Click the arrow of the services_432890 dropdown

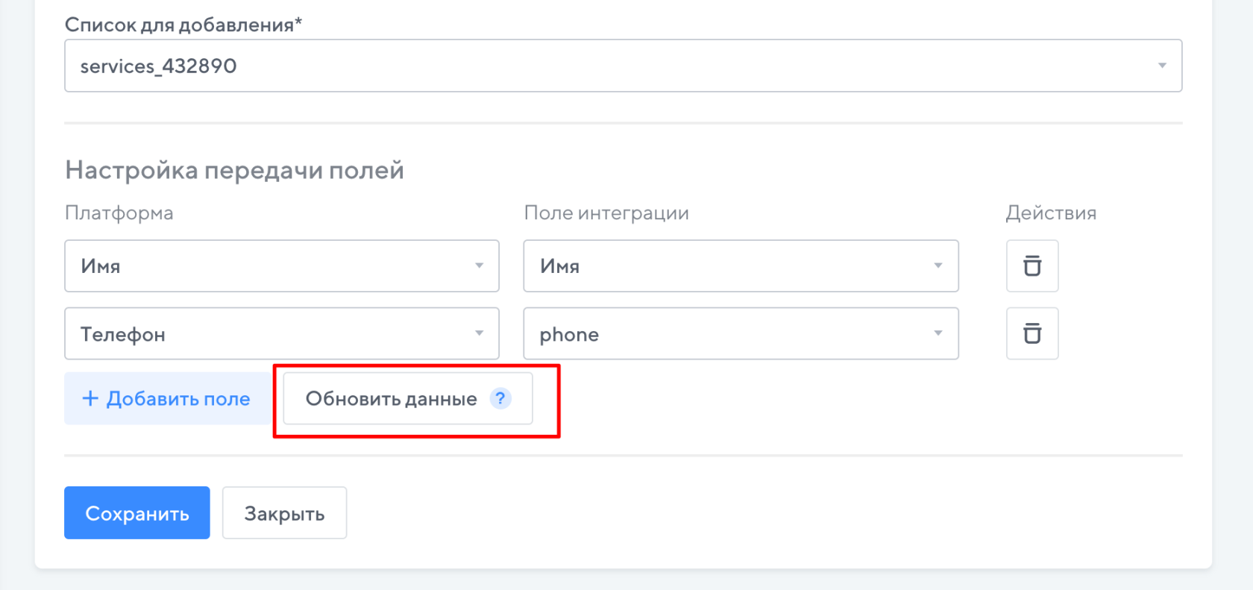tap(1161, 66)
